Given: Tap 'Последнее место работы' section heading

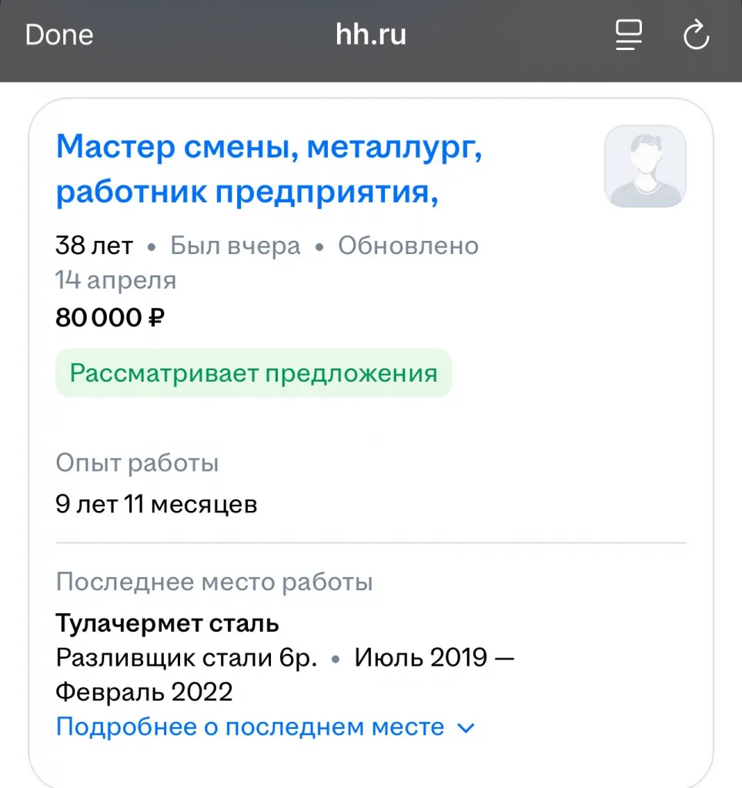Looking at the screenshot, I should pyautogui.click(x=214, y=582).
